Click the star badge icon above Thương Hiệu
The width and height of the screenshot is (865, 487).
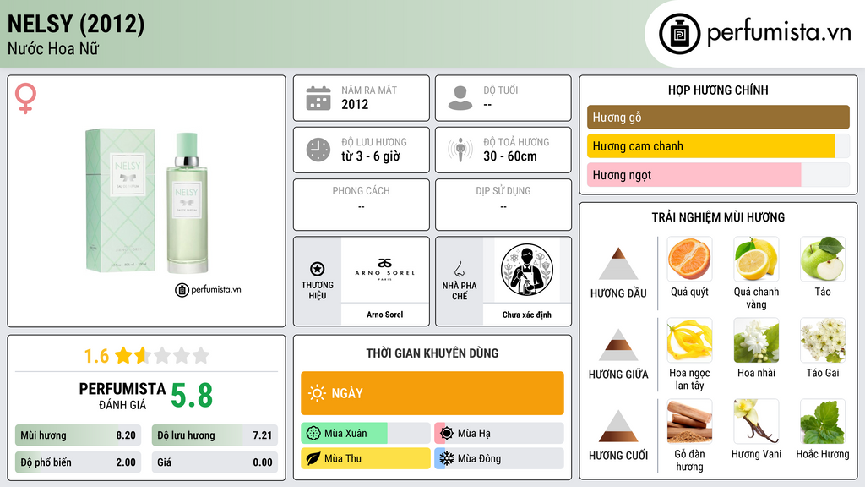point(318,269)
